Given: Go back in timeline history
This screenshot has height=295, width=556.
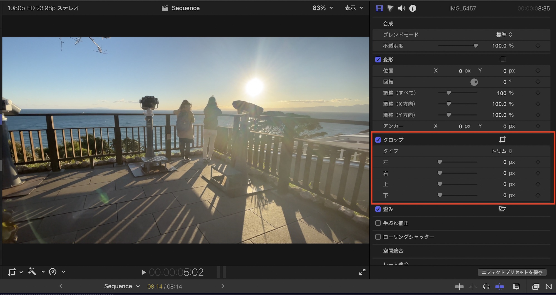Looking at the screenshot, I should [x=61, y=286].
